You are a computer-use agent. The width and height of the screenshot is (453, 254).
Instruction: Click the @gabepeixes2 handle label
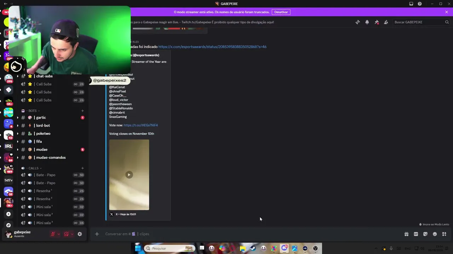(x=110, y=80)
